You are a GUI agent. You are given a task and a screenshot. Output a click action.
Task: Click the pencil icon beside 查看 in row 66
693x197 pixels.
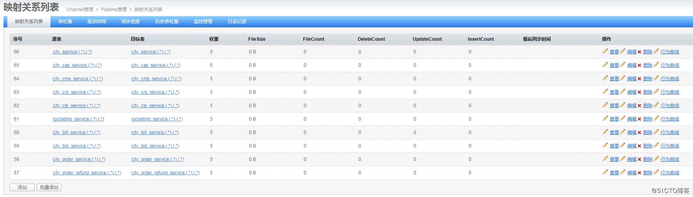coord(605,51)
